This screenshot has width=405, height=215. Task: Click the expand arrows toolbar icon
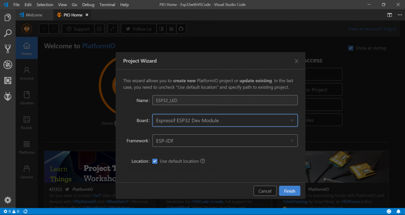point(113,29)
